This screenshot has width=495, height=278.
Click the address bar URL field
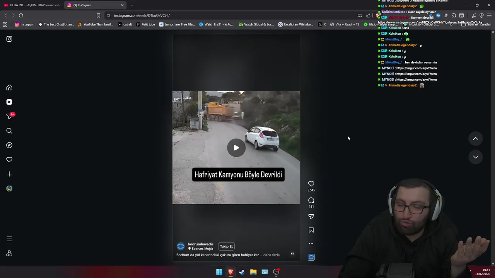point(228,15)
